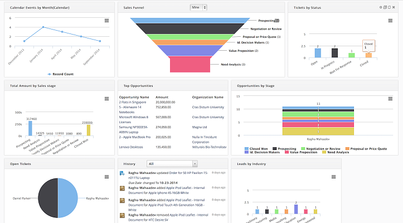
Task: Open Leads by Industry chart menu icon
Action: 391,177
